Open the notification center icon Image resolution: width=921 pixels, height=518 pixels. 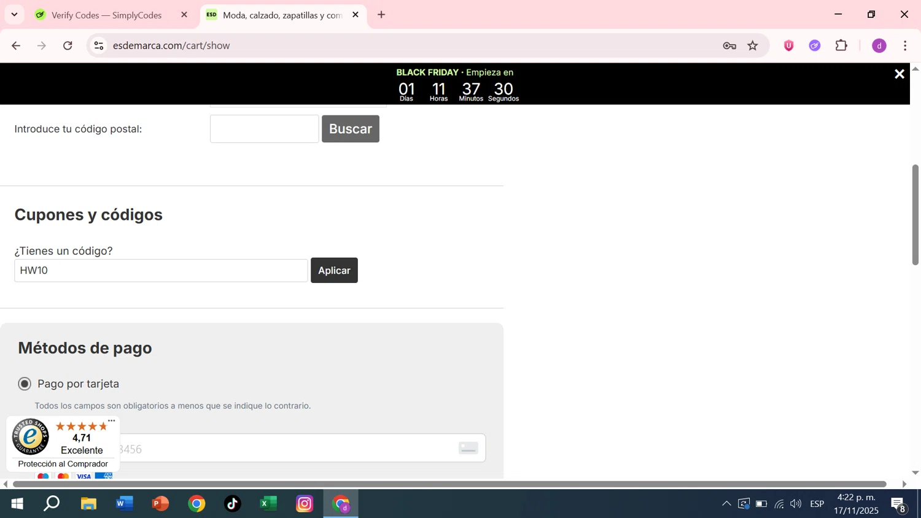(x=899, y=504)
